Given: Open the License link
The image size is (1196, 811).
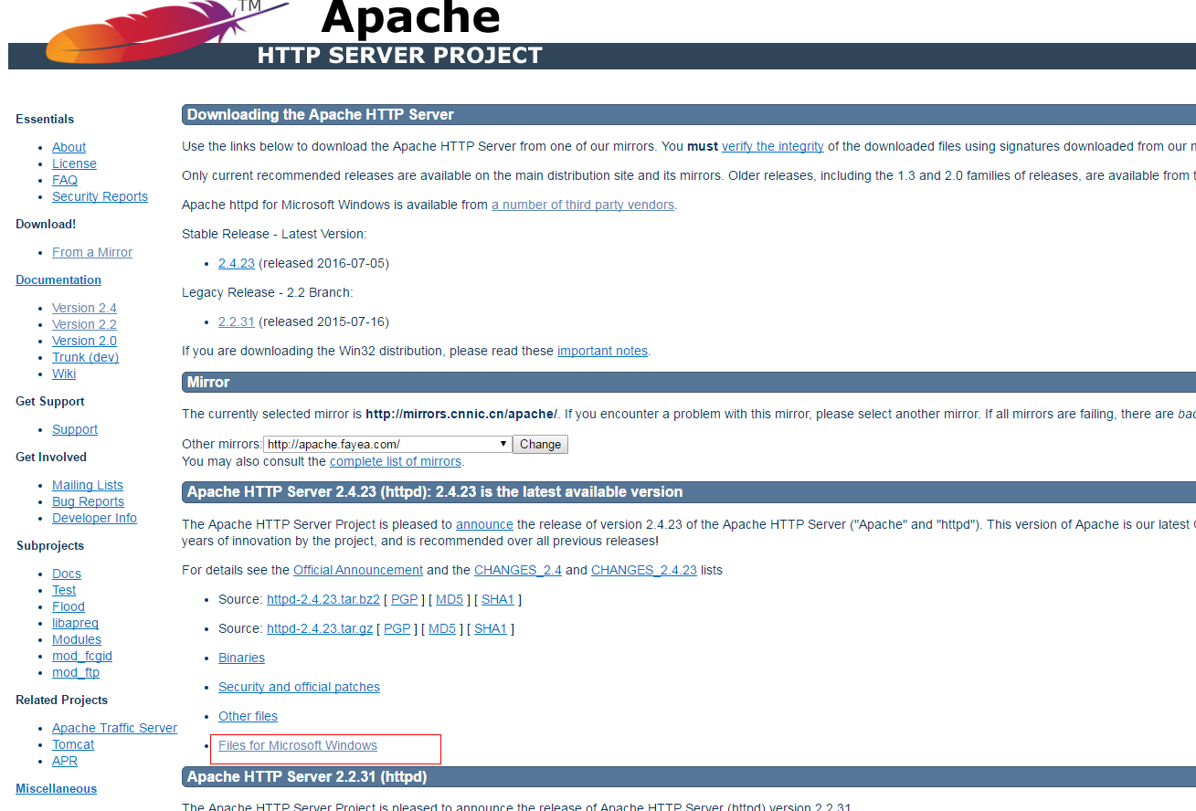Looking at the screenshot, I should coord(74,163).
